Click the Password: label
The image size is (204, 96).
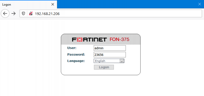[x=76, y=54]
